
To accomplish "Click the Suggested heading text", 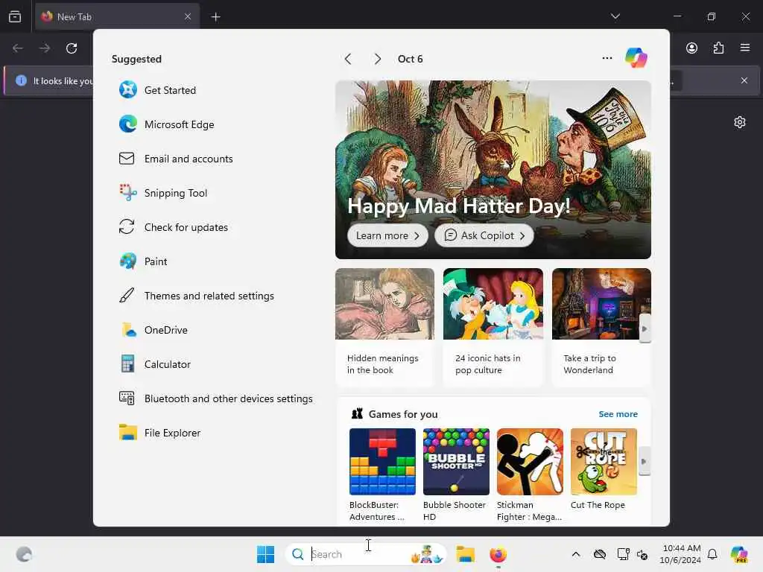I will pyautogui.click(x=136, y=59).
